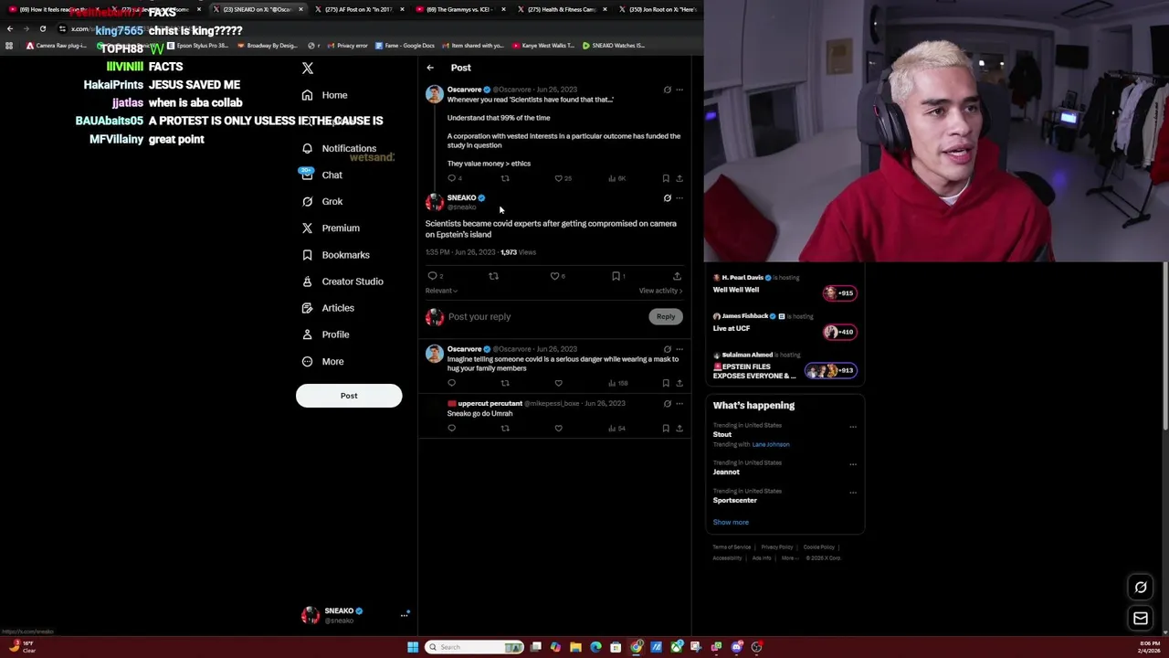This screenshot has width=1169, height=658.
Task: Join the 'Live at UCF' space
Action: pos(839,332)
